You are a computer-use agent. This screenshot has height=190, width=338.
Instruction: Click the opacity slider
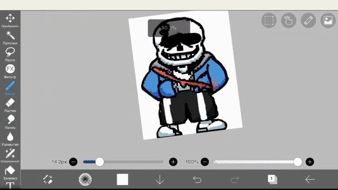click(258, 162)
